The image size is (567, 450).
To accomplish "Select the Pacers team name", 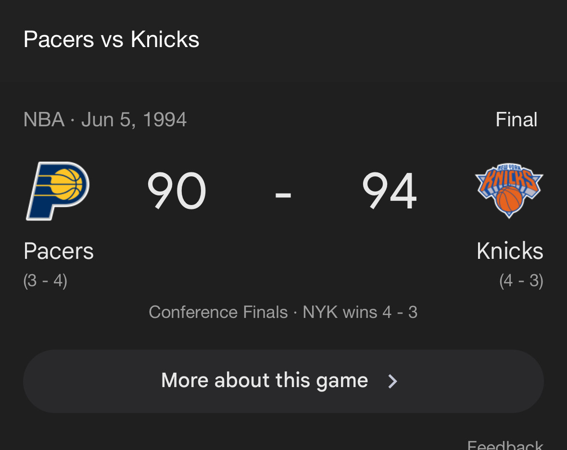I will (x=59, y=251).
